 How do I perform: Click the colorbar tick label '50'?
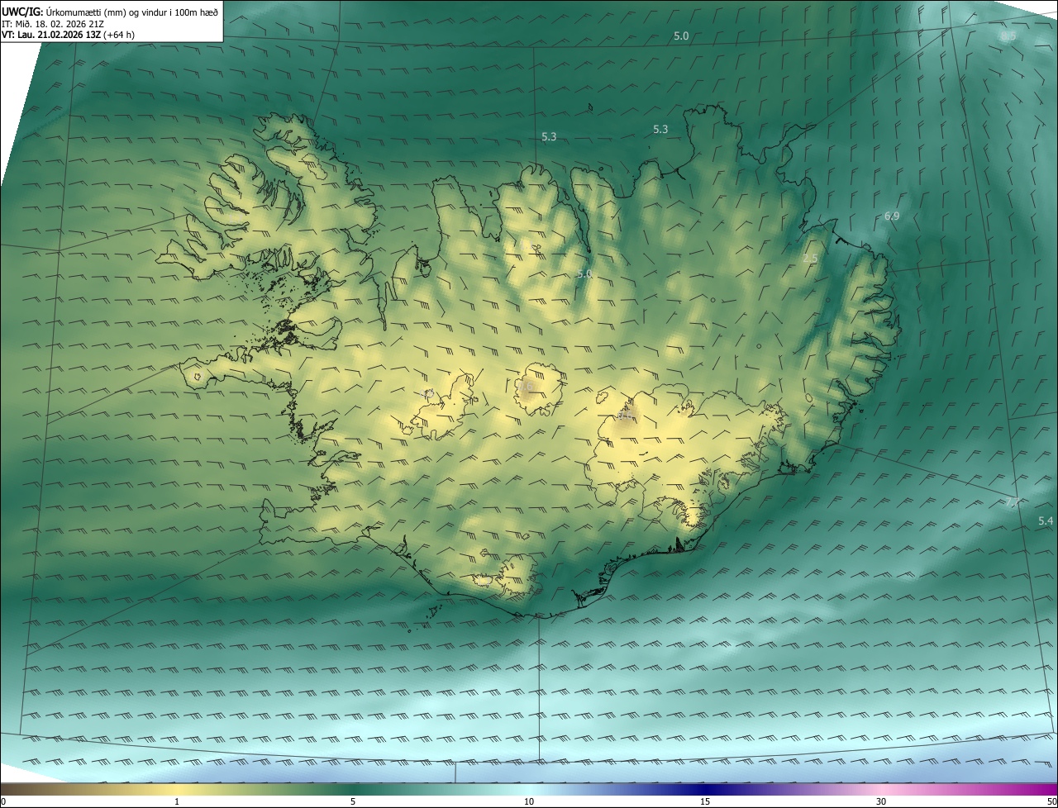[1051, 801]
